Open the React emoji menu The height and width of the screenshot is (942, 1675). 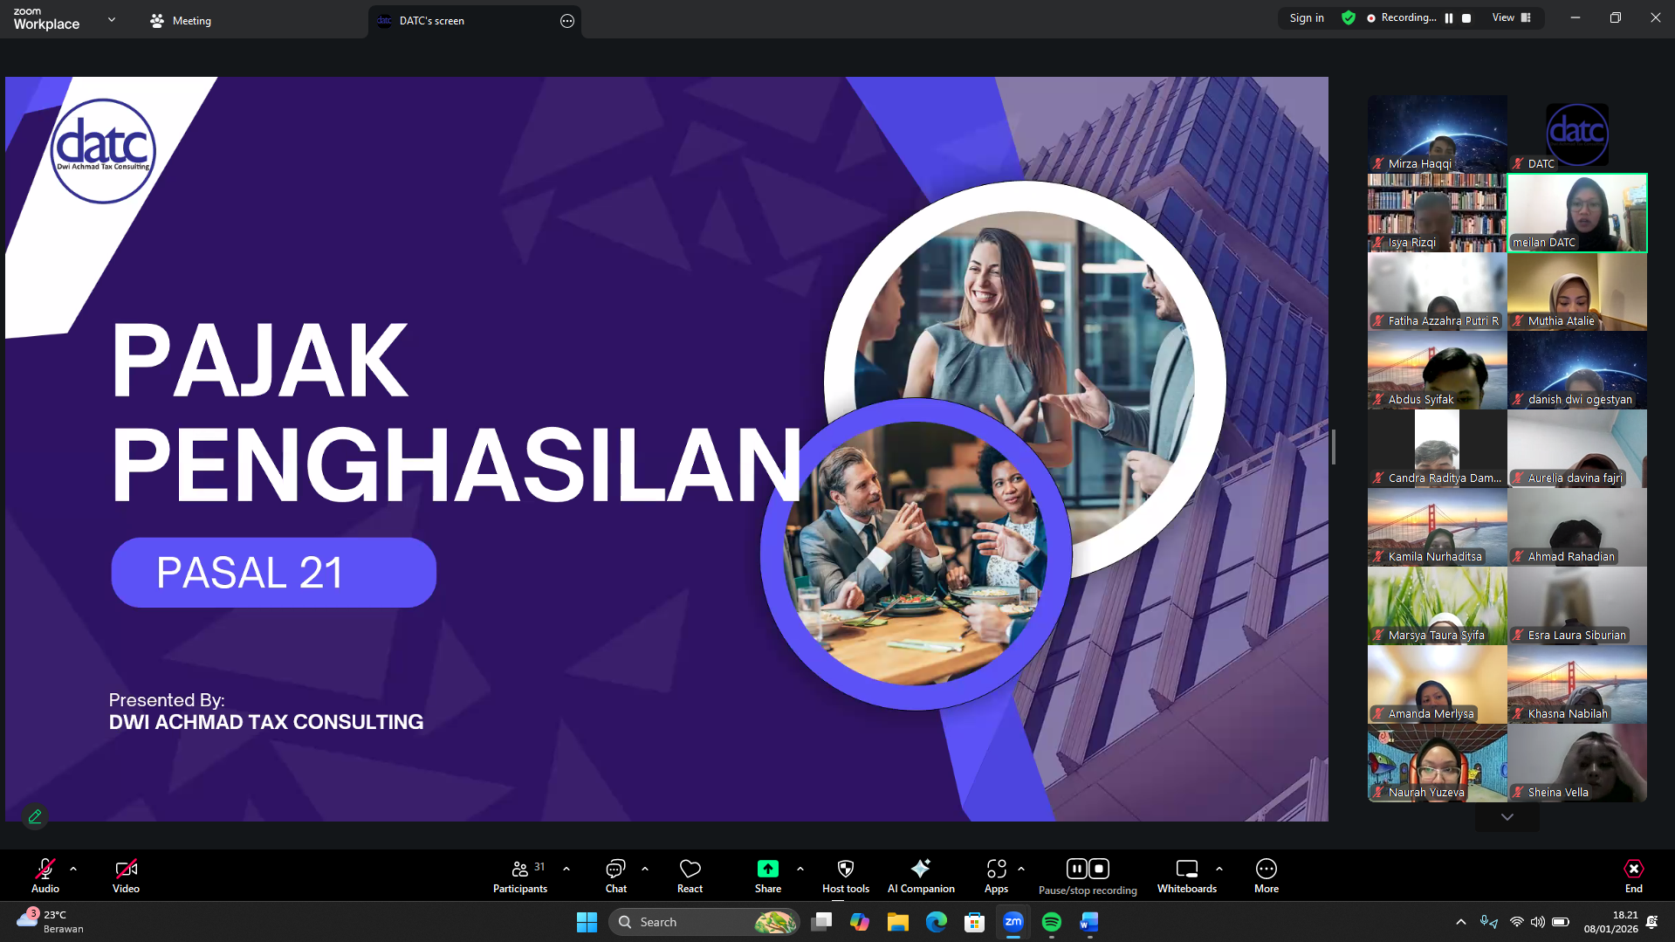(690, 875)
